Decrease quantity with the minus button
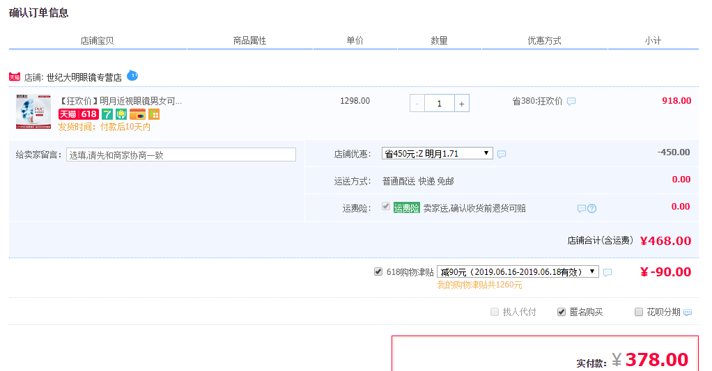Viewport: 712px width, 371px height. tap(417, 104)
